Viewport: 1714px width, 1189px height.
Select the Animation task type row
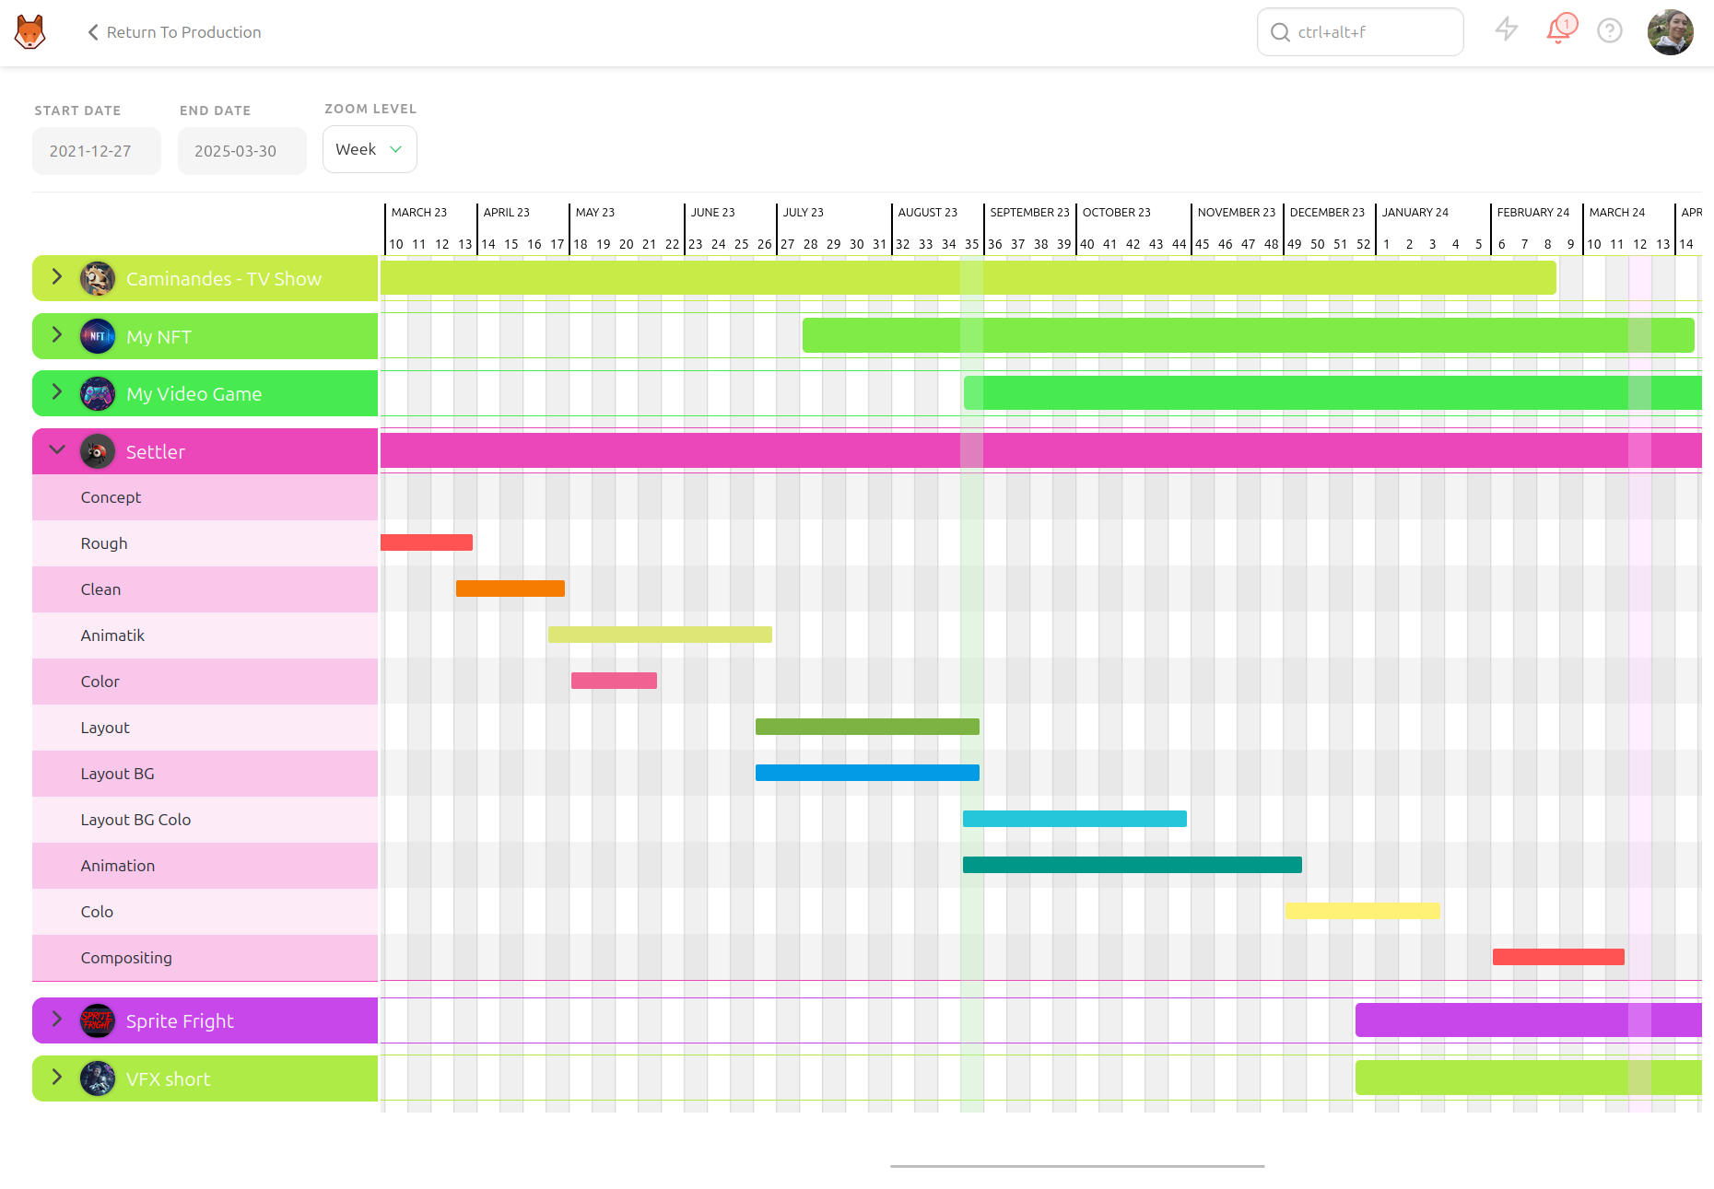click(205, 866)
